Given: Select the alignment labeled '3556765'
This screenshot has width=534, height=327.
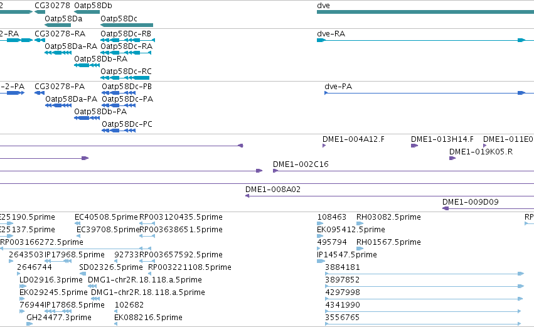Looking at the screenshot, I should tap(342, 318).
